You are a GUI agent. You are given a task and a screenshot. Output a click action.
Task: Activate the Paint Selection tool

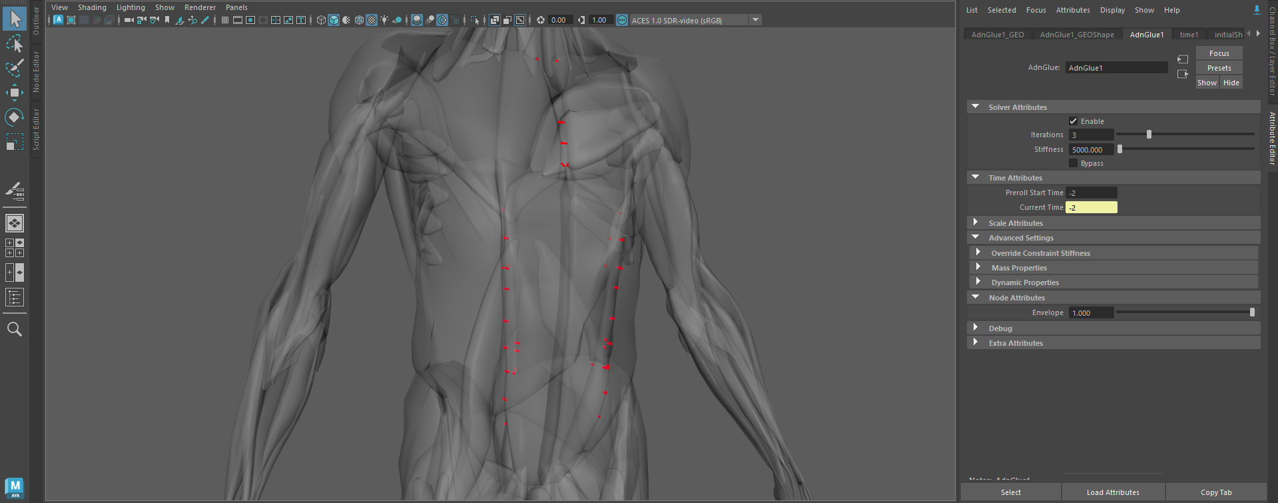(15, 68)
